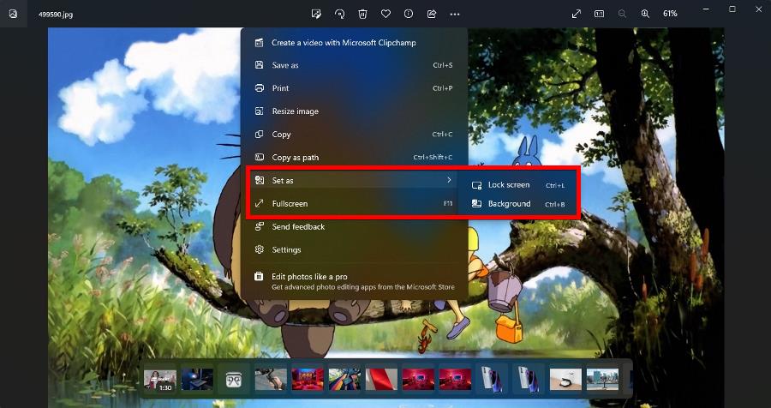This screenshot has width=771, height=408.
Task: Mark the photo as favorite with the heart icon
Action: (385, 14)
